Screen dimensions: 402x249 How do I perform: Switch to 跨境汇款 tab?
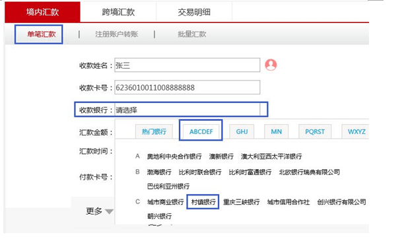(x=118, y=12)
